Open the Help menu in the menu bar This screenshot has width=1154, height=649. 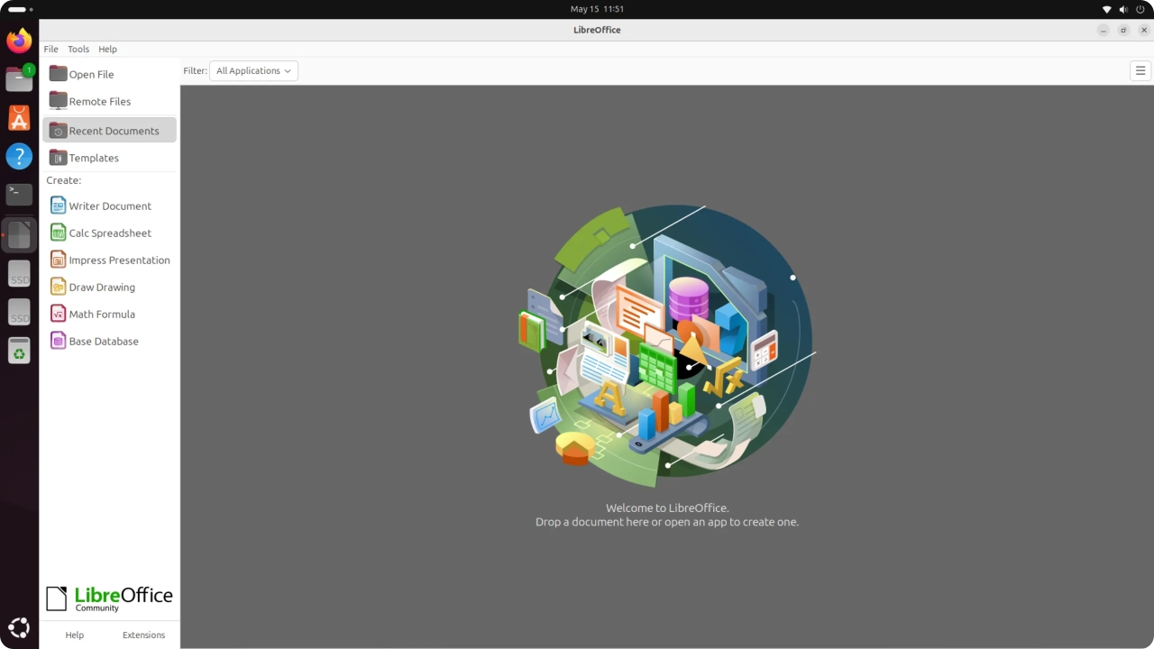[x=107, y=49]
